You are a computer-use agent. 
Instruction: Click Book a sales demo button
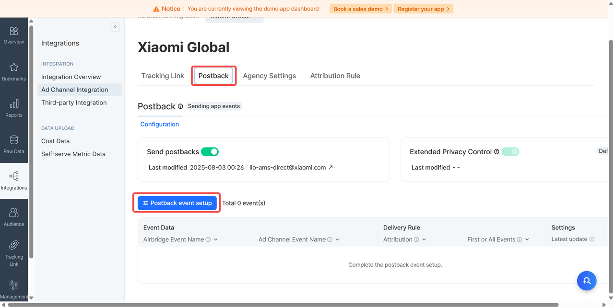click(x=360, y=9)
